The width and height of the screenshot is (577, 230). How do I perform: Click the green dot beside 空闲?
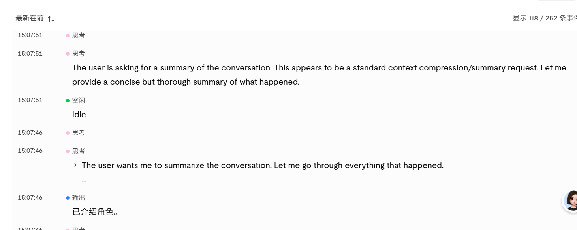pyautogui.click(x=68, y=100)
